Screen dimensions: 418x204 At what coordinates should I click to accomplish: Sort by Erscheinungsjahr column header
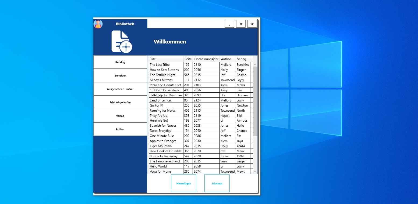coord(206,59)
